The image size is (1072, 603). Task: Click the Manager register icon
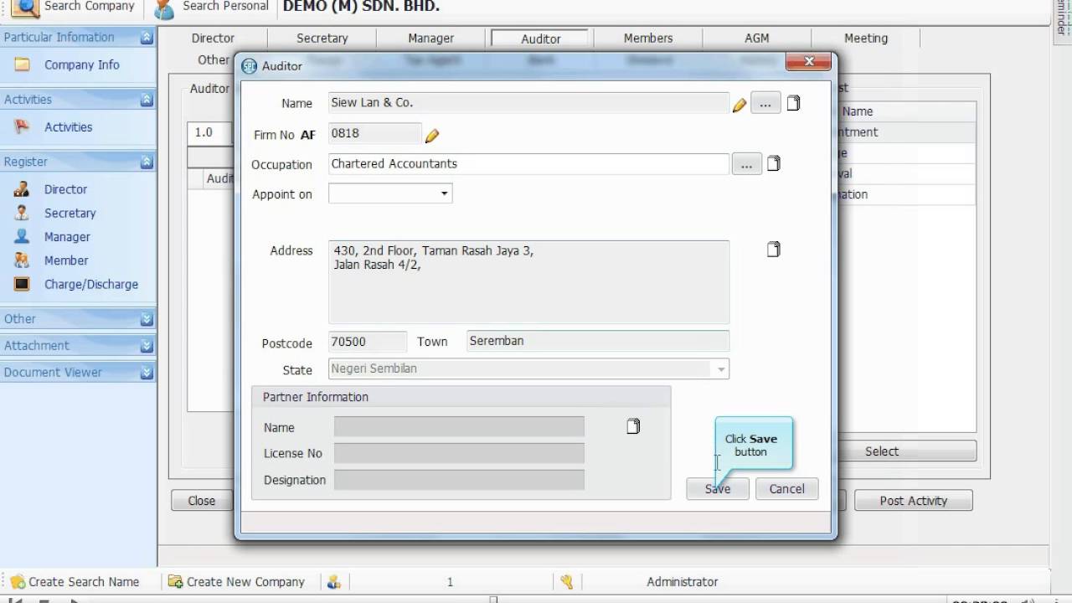click(x=23, y=236)
